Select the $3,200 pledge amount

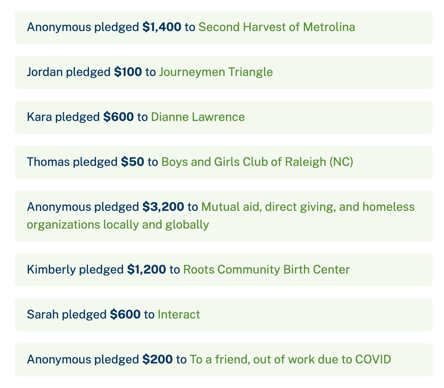coord(163,207)
